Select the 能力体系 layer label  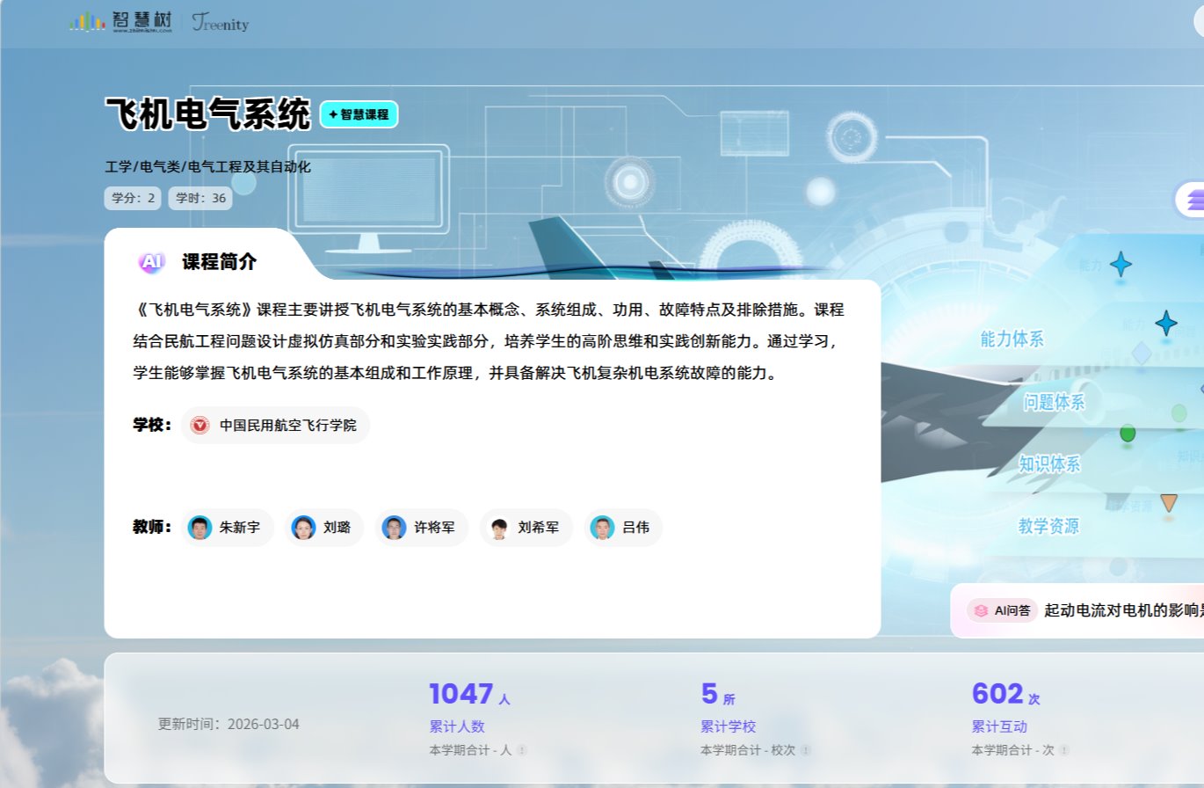[x=1012, y=339]
